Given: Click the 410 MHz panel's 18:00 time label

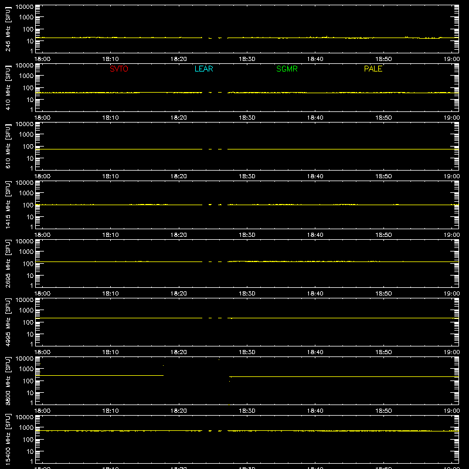Looking at the screenshot, I should pos(42,118).
